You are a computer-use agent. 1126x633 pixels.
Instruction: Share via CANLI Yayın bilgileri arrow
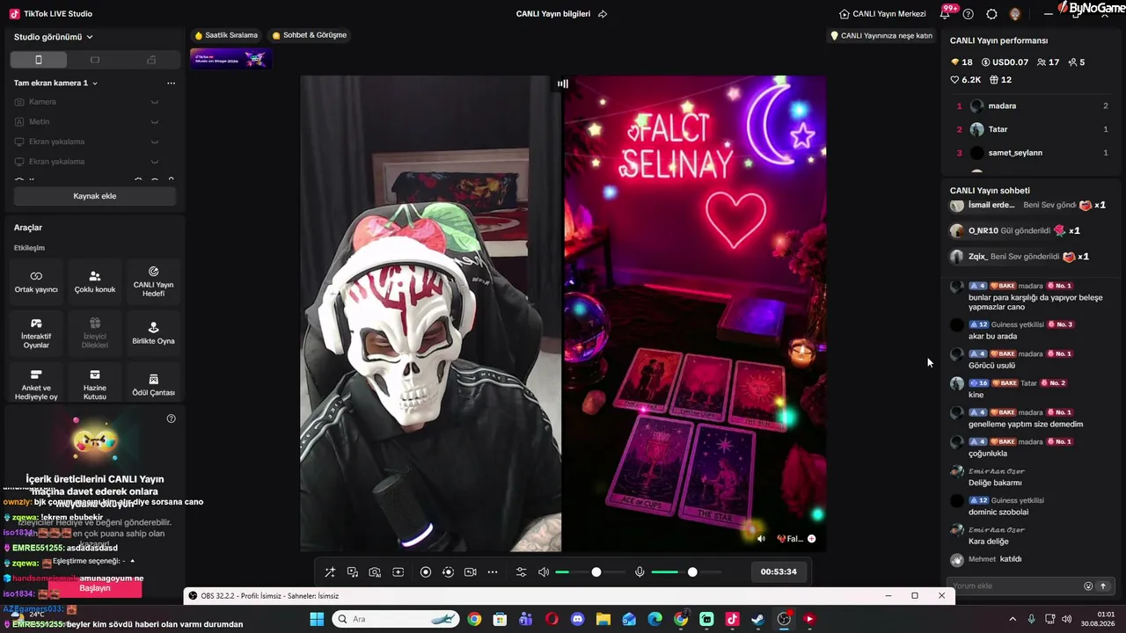coord(603,14)
